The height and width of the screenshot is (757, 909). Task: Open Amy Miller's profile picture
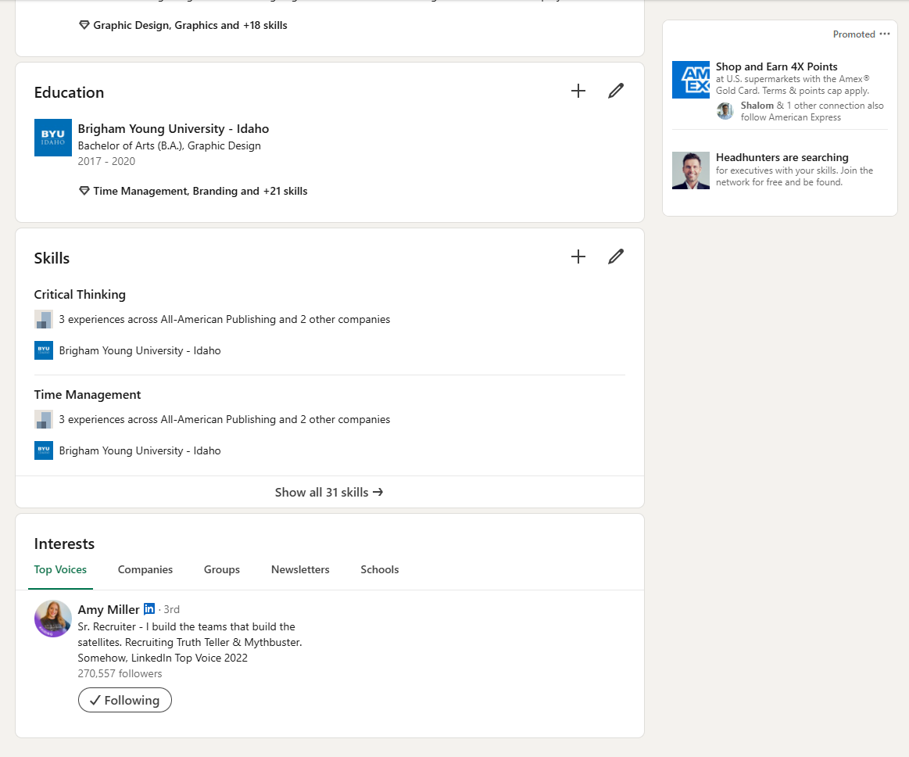click(x=52, y=619)
